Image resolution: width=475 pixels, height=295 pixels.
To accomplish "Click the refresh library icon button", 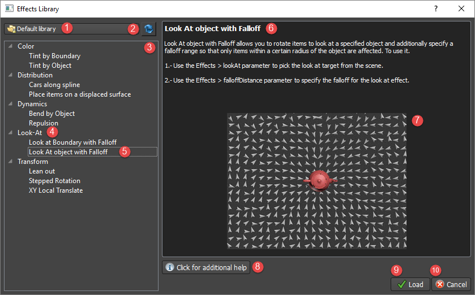I will point(149,29).
